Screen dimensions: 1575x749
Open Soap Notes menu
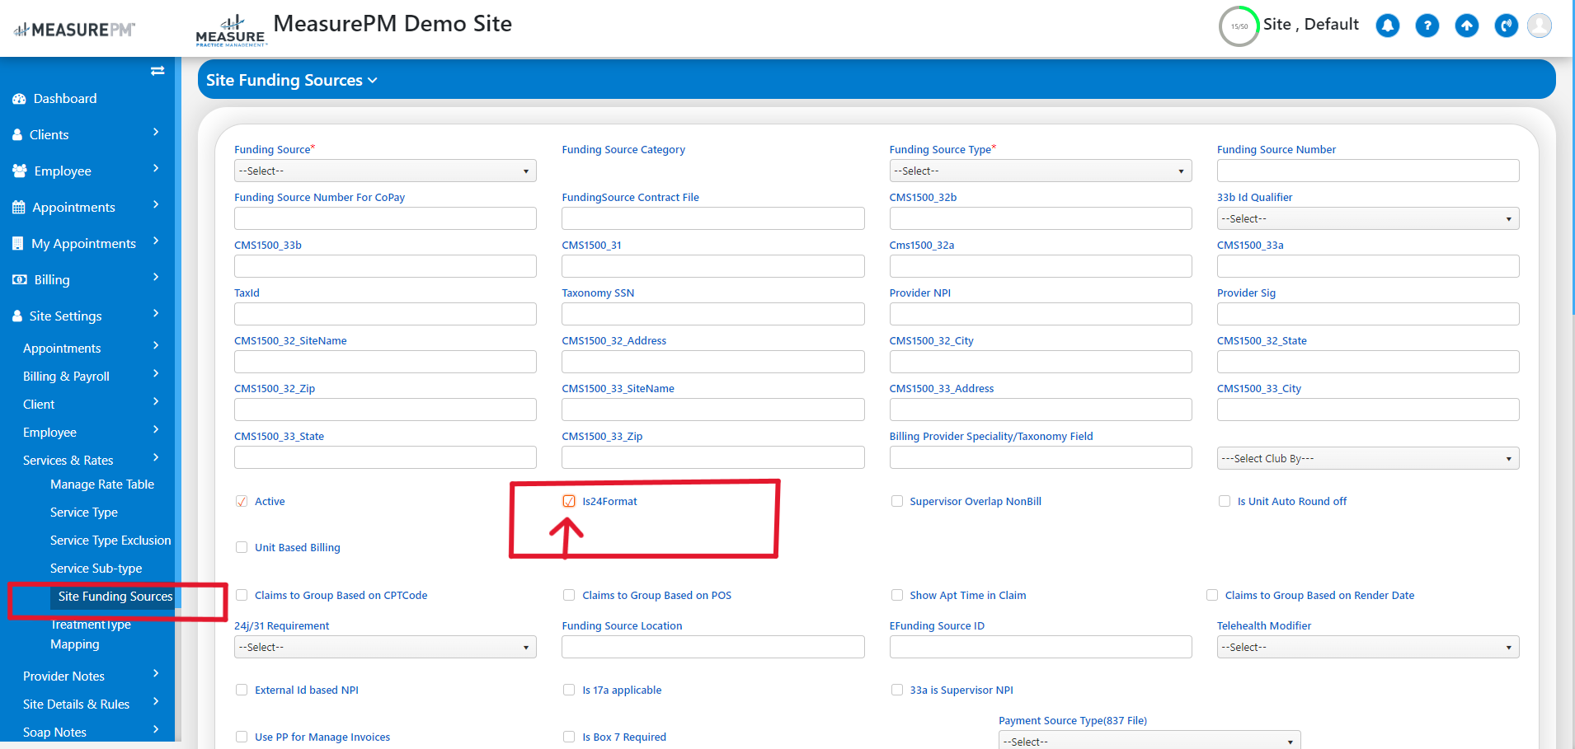pos(54,733)
